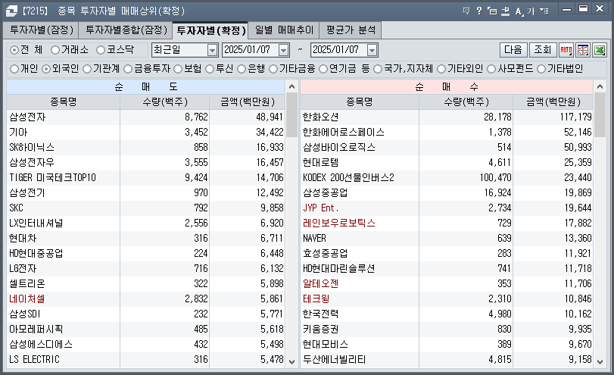Select the 외국인 investor radio button
This screenshot has width=614, height=375.
coord(46,69)
